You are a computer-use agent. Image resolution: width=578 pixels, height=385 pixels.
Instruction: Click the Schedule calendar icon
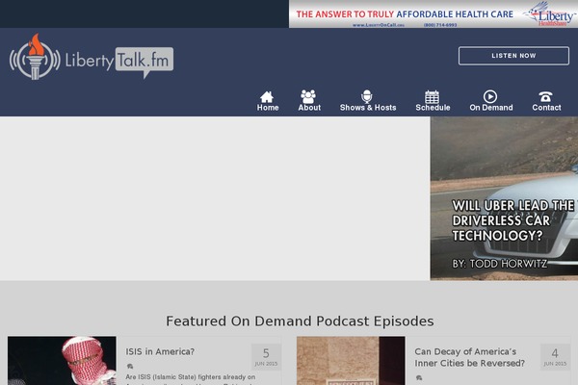pyautogui.click(x=432, y=96)
